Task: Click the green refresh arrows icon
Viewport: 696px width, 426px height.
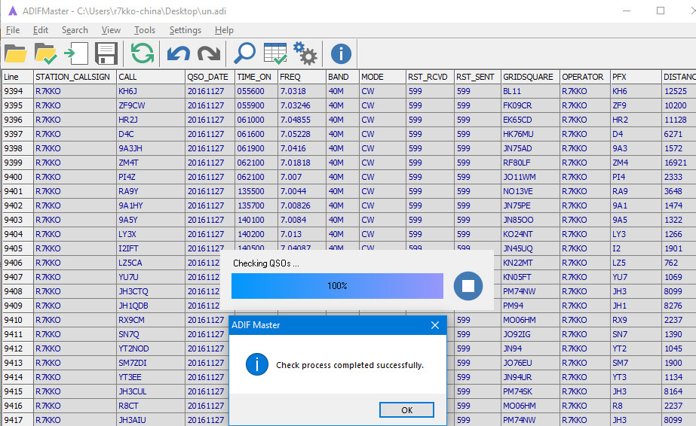Action: (142, 53)
